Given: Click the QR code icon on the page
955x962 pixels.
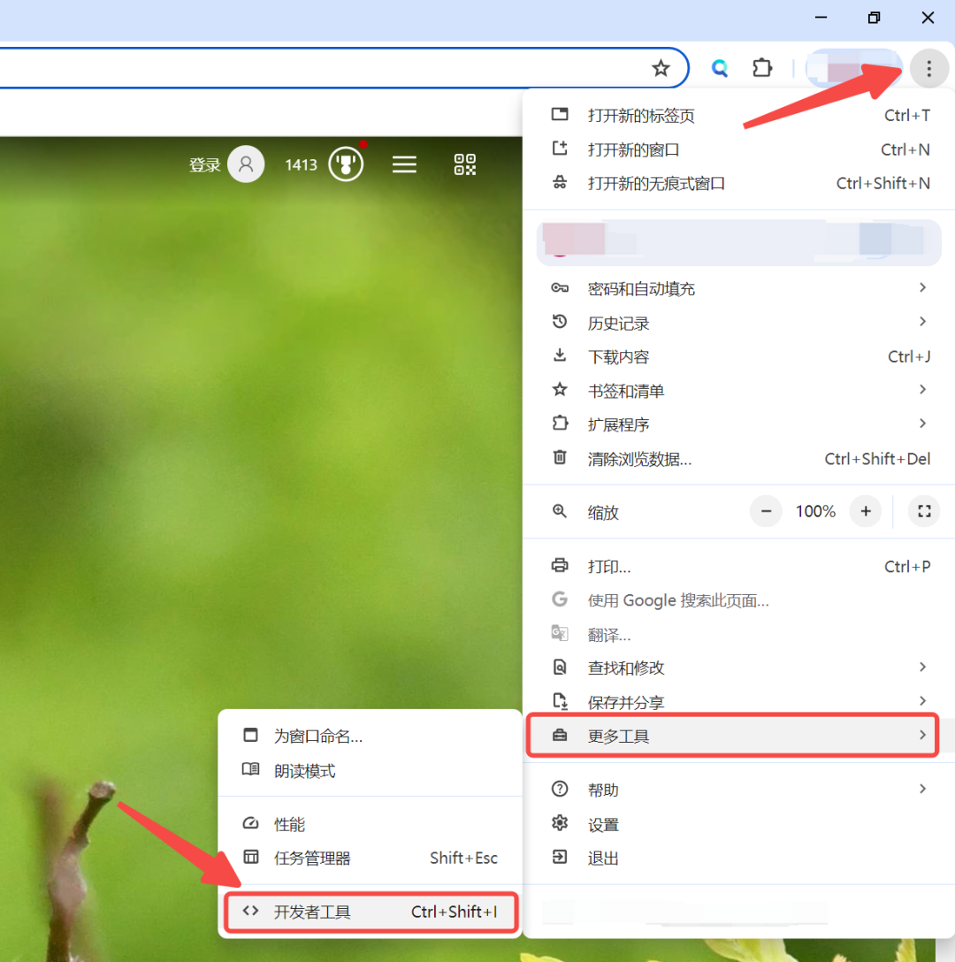Looking at the screenshot, I should click(x=465, y=164).
